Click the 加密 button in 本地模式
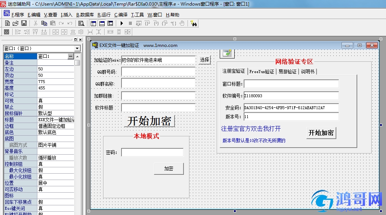 click(169, 169)
